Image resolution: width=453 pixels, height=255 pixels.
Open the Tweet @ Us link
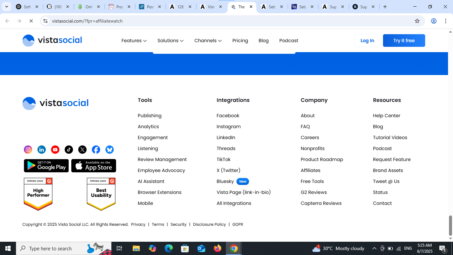pyautogui.click(x=386, y=181)
